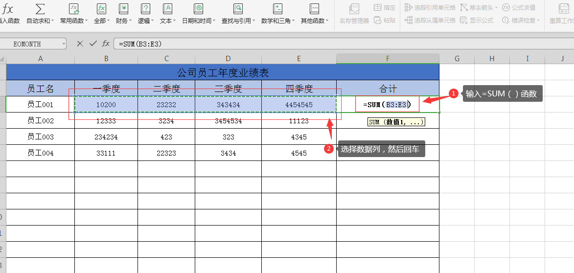Select column A header
The width and height of the screenshot is (574, 273).
(40, 59)
